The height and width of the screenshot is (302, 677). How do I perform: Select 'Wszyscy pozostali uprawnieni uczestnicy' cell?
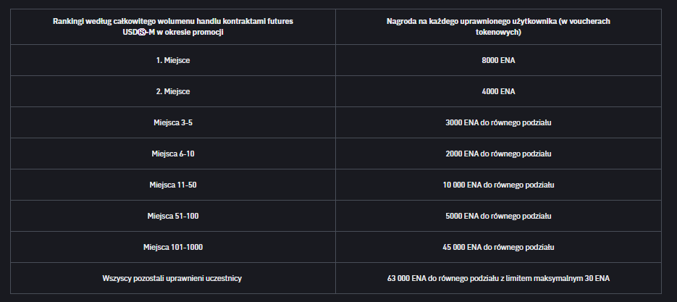coord(173,278)
